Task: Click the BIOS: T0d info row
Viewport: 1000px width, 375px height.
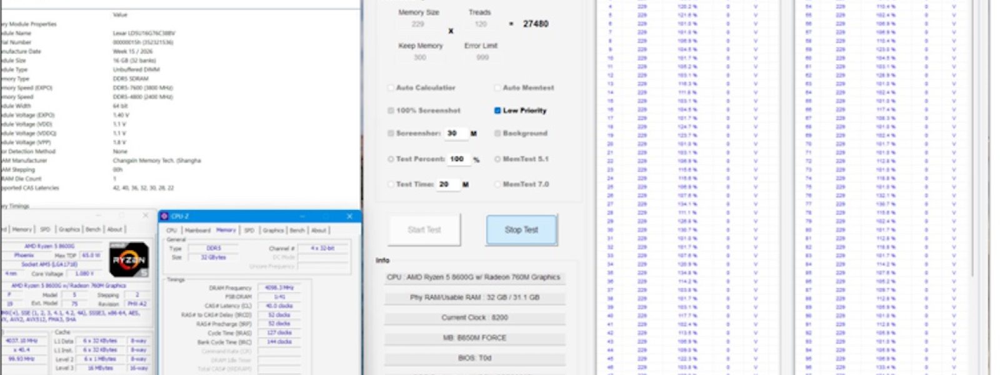Action: click(474, 357)
